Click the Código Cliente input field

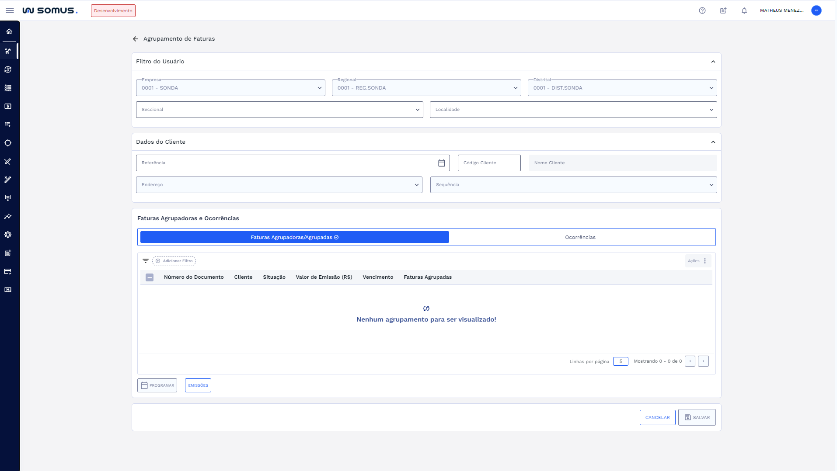pyautogui.click(x=489, y=163)
